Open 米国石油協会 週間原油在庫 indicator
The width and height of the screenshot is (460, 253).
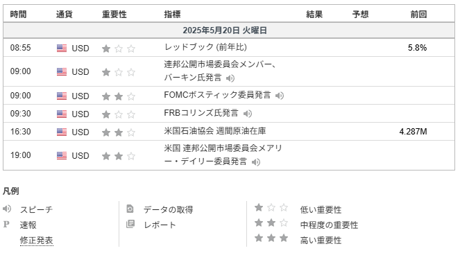tap(215, 131)
